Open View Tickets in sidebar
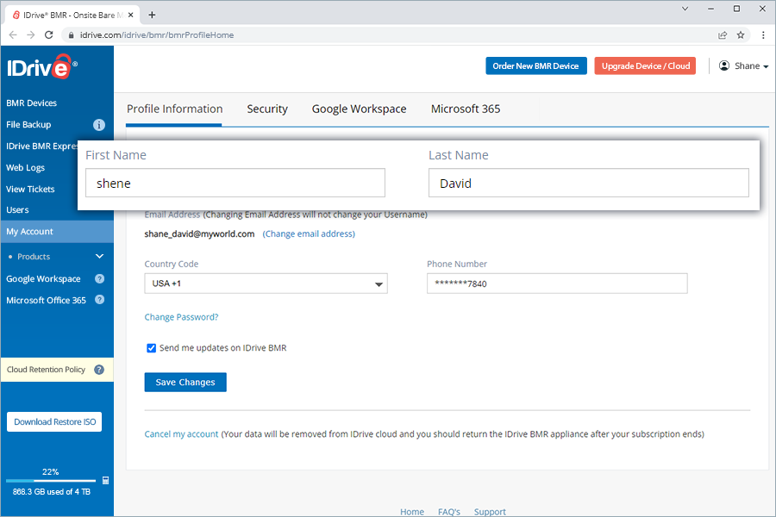Screen dimensions: 776x517 (30, 189)
